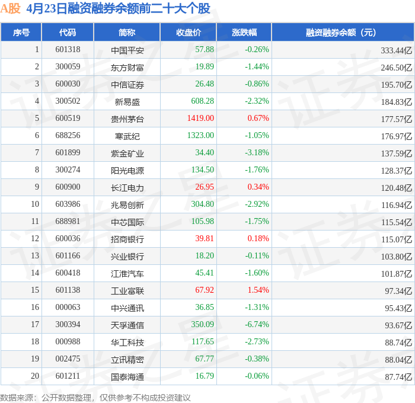
Task: Click stock name 天孚通信
Action: click(127, 325)
